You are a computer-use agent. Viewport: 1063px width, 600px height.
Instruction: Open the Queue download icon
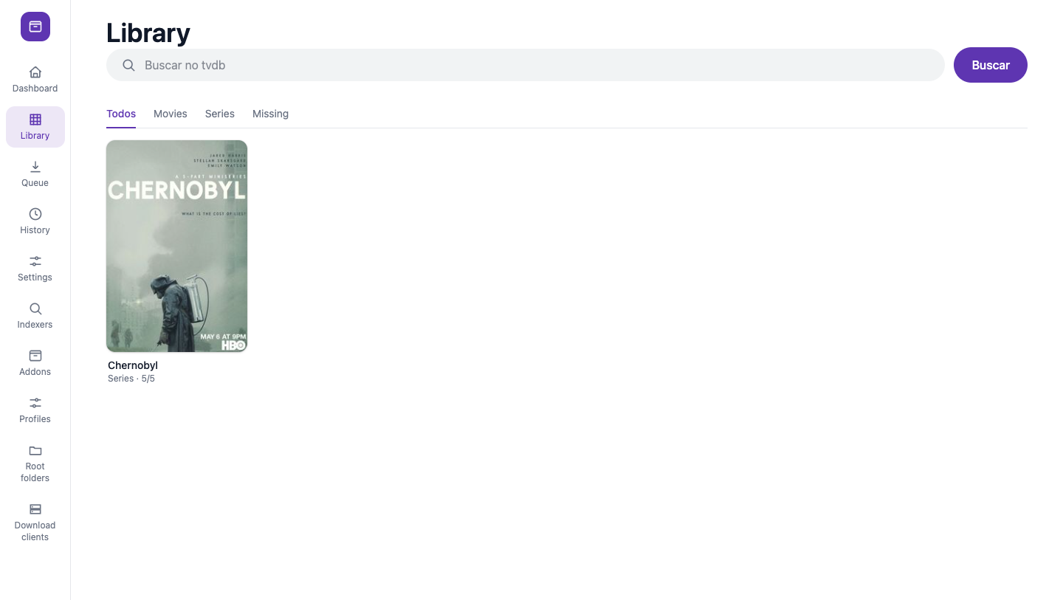pyautogui.click(x=35, y=167)
